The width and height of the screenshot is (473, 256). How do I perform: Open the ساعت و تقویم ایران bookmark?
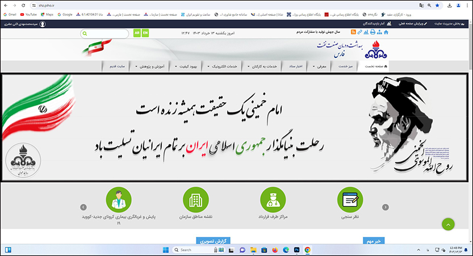tap(195, 14)
